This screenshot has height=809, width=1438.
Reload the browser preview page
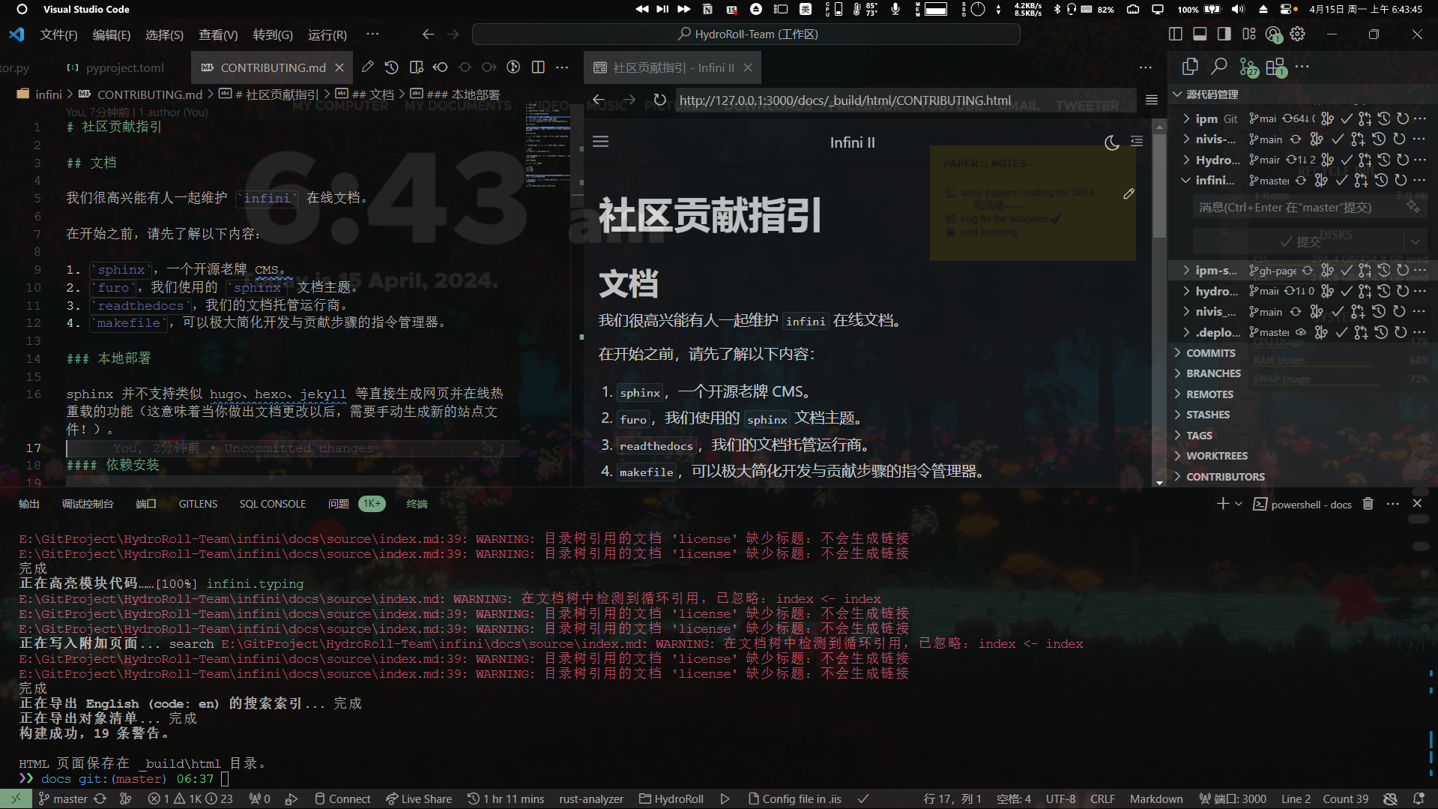coord(659,100)
